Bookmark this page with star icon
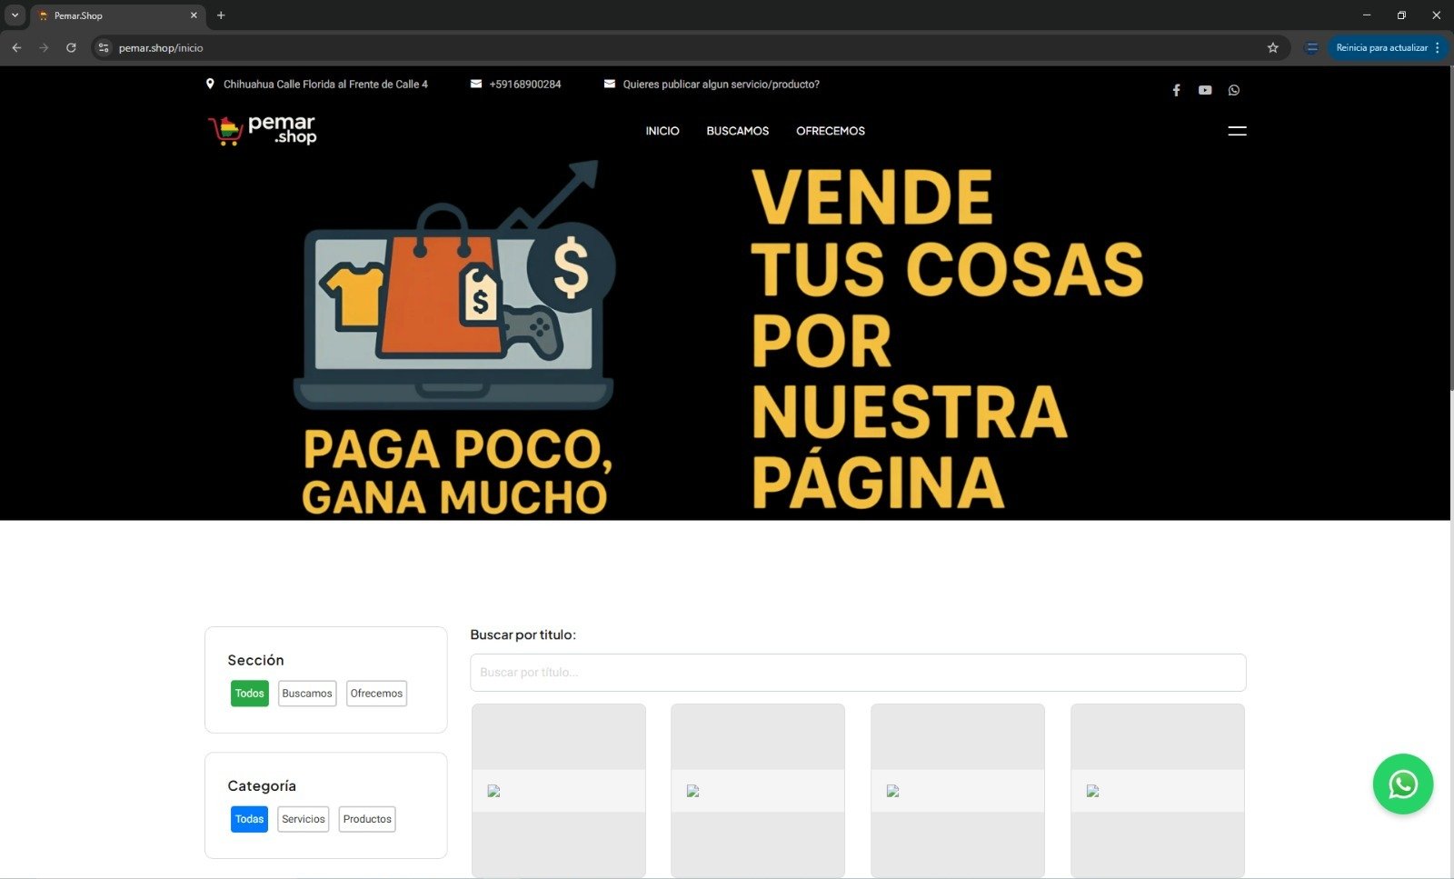Screen dimensions: 1454x879 (1272, 48)
